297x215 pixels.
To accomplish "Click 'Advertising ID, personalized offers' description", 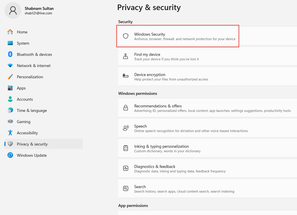I will click(x=212, y=111).
